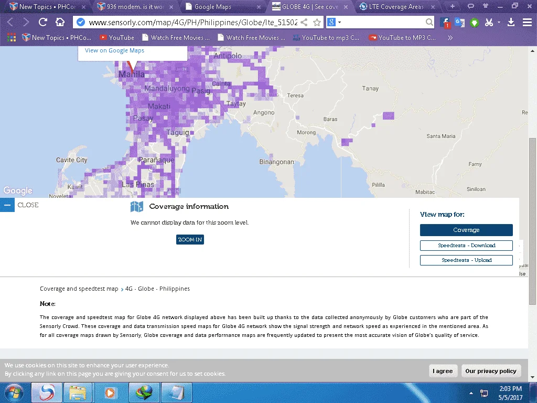The image size is (537, 403).
Task: Expand scissors tool dropdown arrow
Action: click(499, 22)
